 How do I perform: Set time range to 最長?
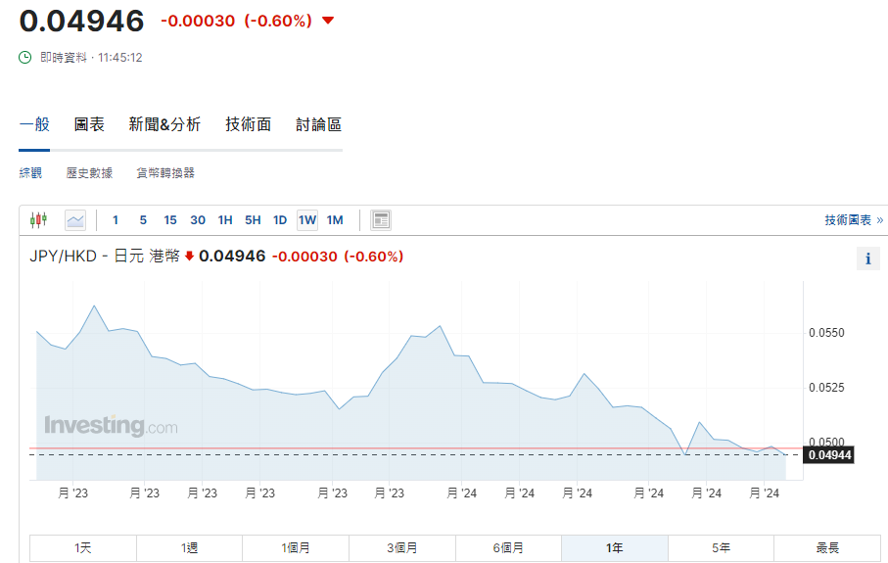[x=827, y=548]
